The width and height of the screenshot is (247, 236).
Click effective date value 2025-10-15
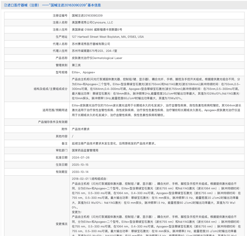[x=81, y=165]
